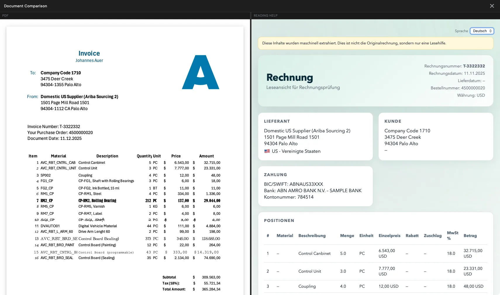The width and height of the screenshot is (500, 295).
Task: Click the Beschreibung column header
Action: pos(312,236)
